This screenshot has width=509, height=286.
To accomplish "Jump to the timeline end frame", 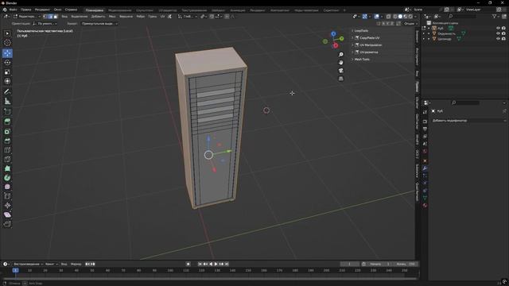I will point(227,264).
